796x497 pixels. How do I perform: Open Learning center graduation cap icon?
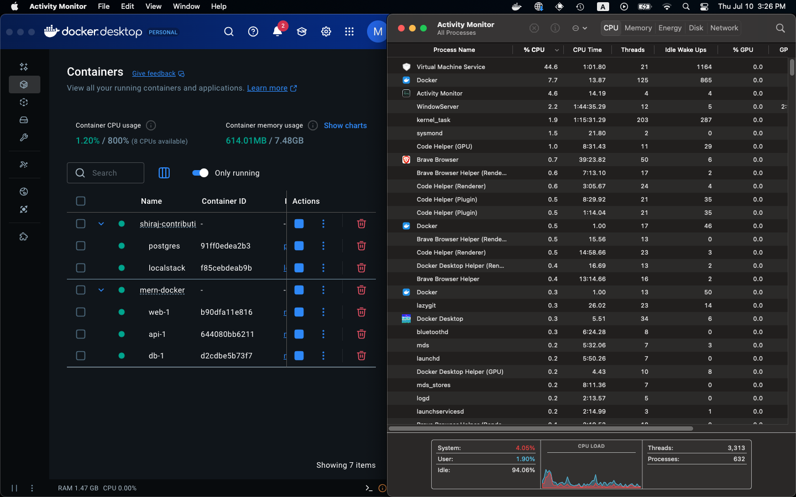click(302, 31)
